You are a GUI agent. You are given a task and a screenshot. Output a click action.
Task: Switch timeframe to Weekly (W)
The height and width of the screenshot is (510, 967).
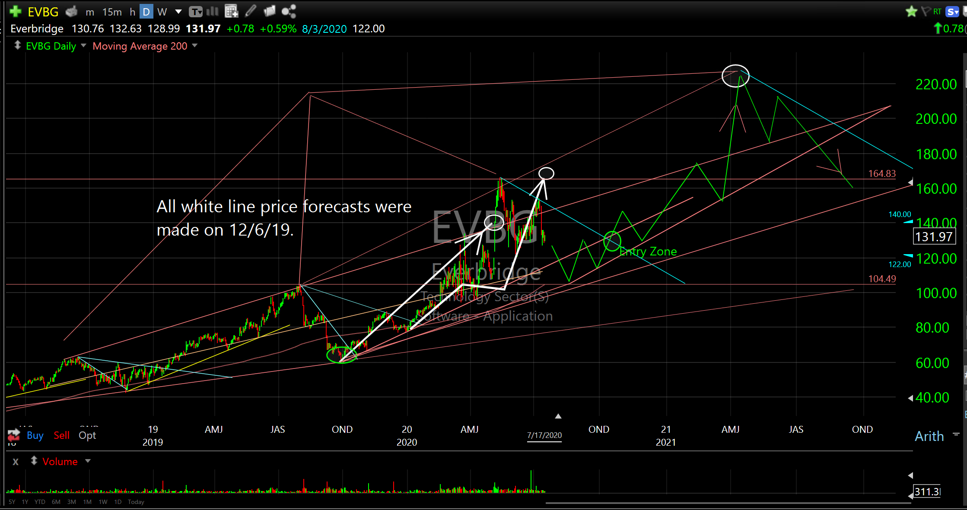[x=162, y=12]
